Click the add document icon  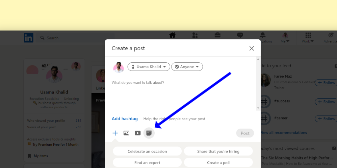[x=149, y=133]
